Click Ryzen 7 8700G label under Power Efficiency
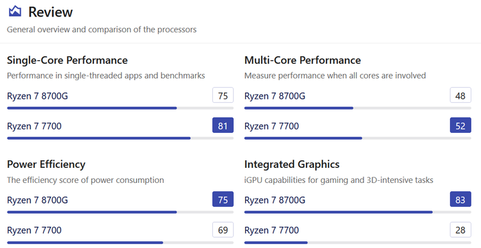Image resolution: width=481 pixels, height=248 pixels. point(37,200)
